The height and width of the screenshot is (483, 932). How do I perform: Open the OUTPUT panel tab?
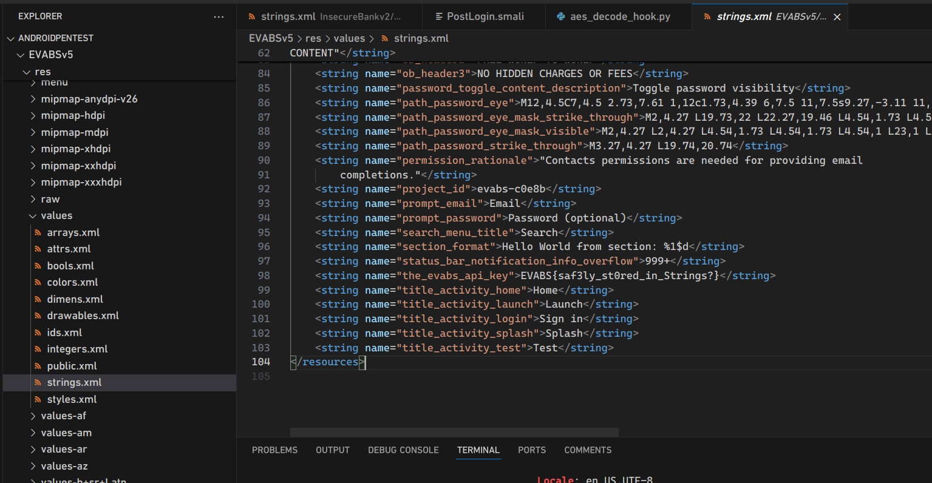[x=333, y=450]
